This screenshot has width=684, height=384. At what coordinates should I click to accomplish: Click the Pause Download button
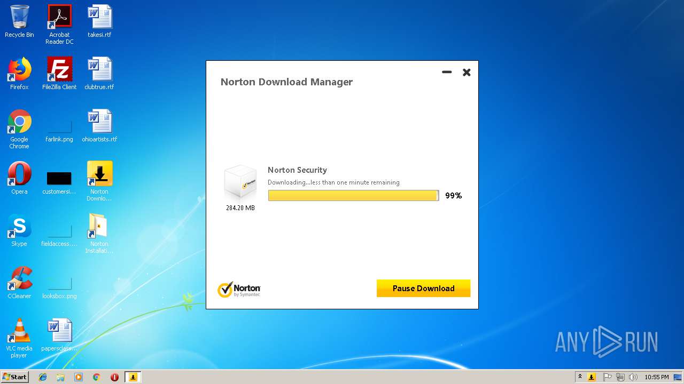[423, 288]
